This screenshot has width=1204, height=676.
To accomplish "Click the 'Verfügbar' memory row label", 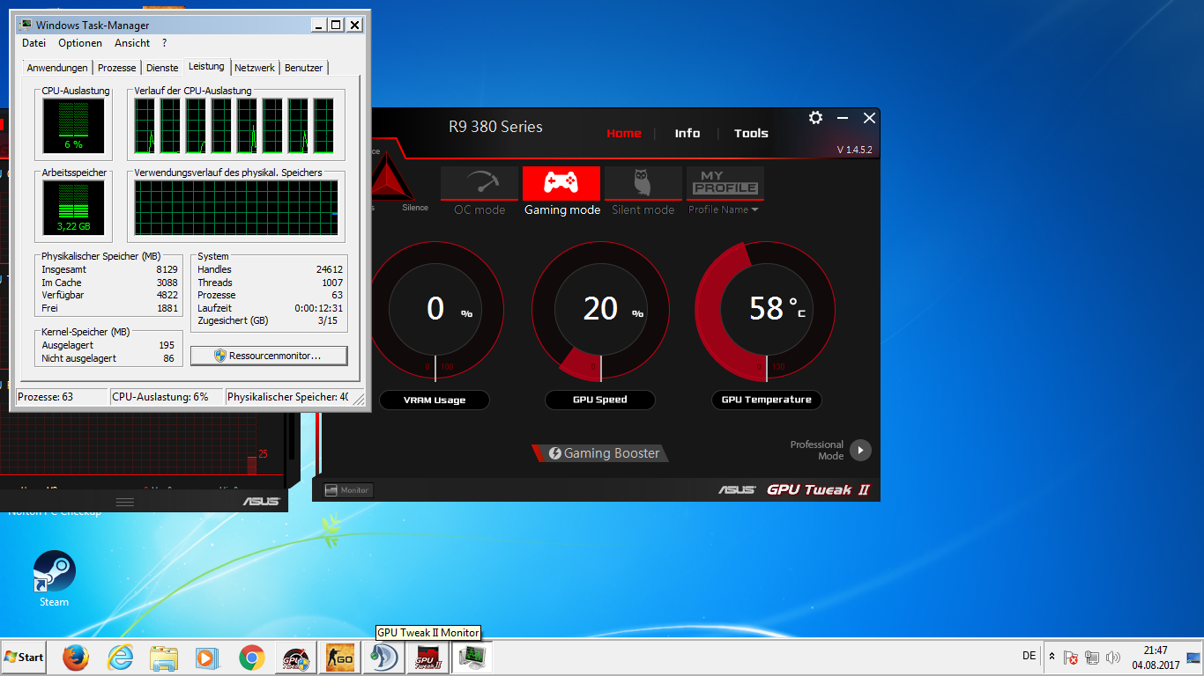I will pyautogui.click(x=62, y=296).
